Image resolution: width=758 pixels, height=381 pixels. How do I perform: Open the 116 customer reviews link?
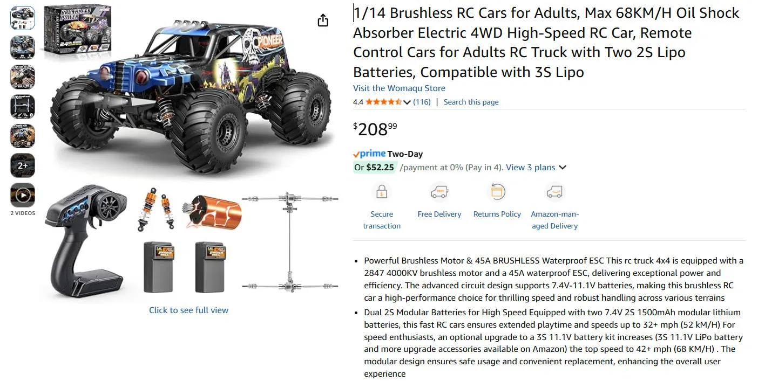(x=422, y=102)
